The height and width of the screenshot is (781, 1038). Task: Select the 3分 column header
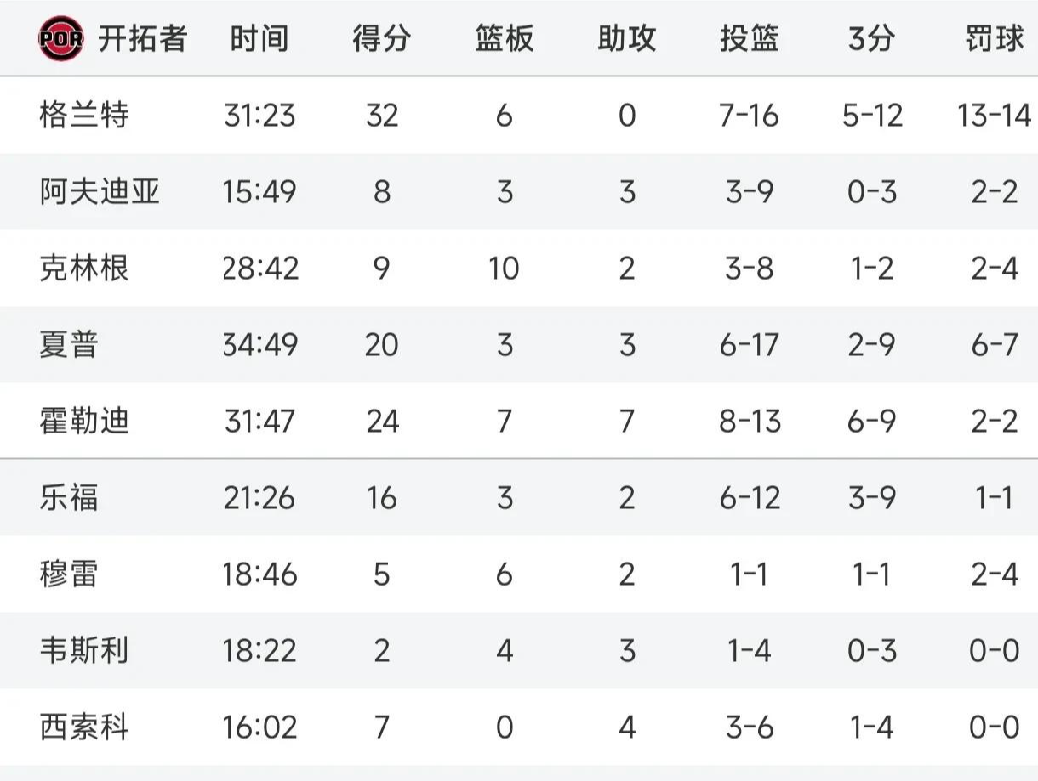tap(871, 39)
